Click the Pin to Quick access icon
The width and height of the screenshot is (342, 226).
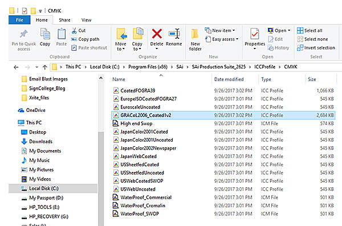(24, 34)
